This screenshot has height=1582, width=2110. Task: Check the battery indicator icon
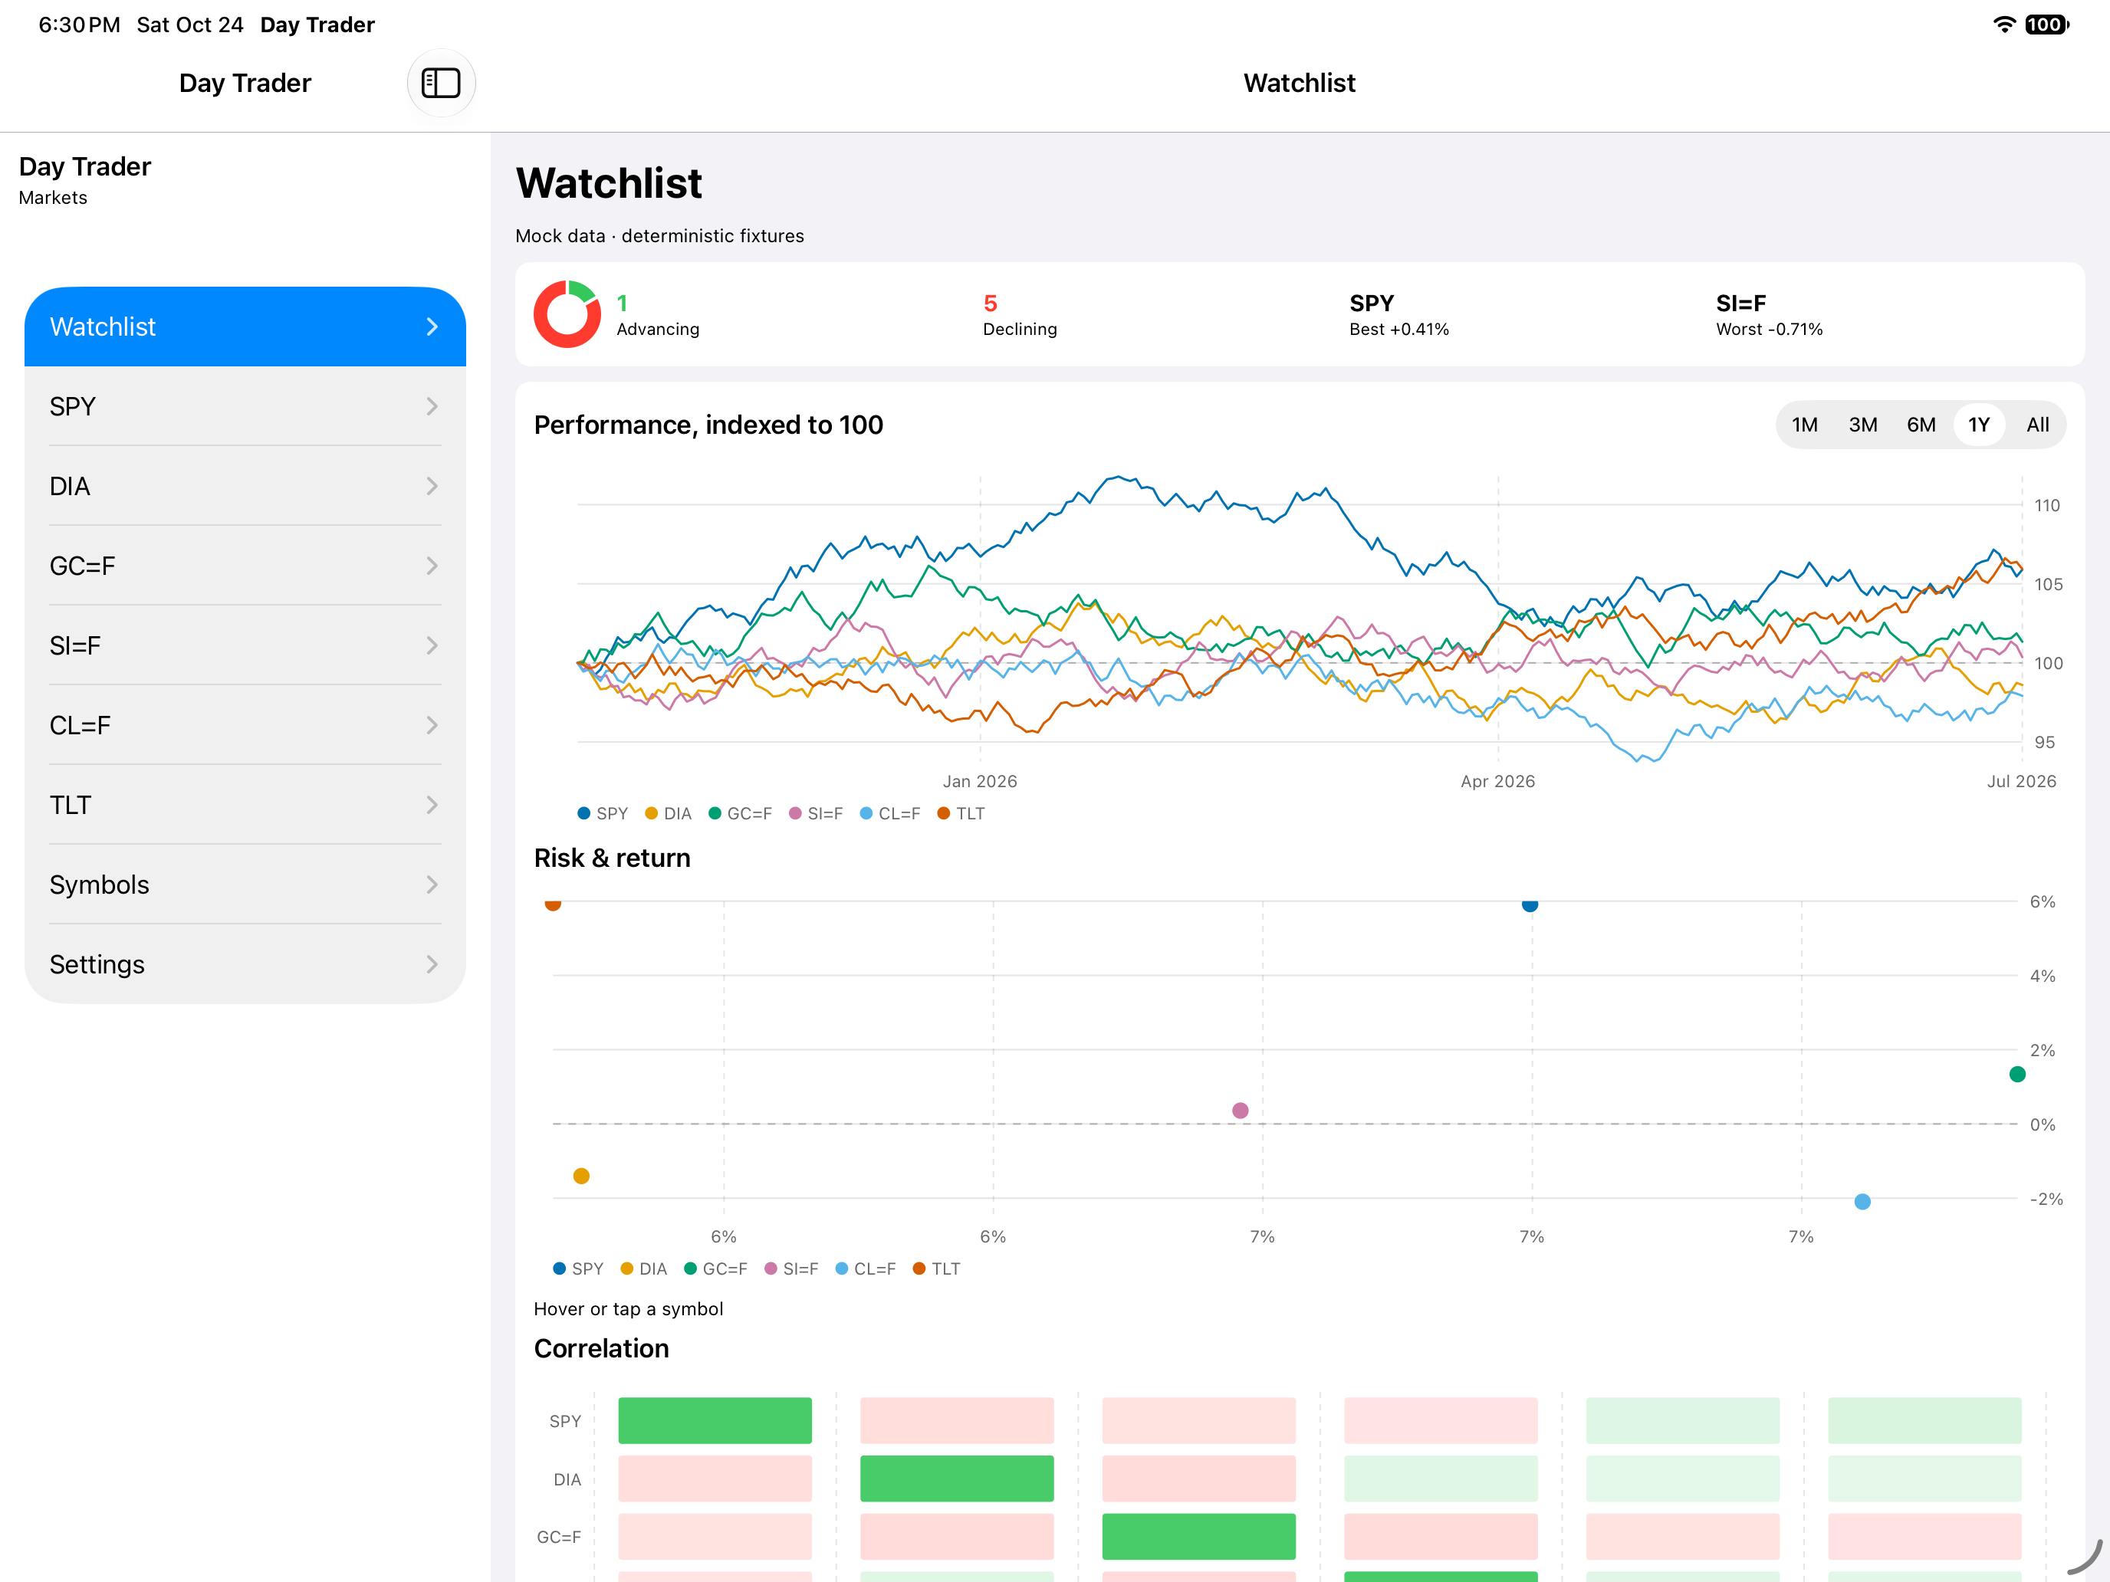pos(2047,25)
